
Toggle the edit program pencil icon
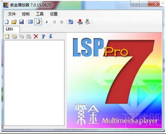pyautogui.click(x=38, y=22)
